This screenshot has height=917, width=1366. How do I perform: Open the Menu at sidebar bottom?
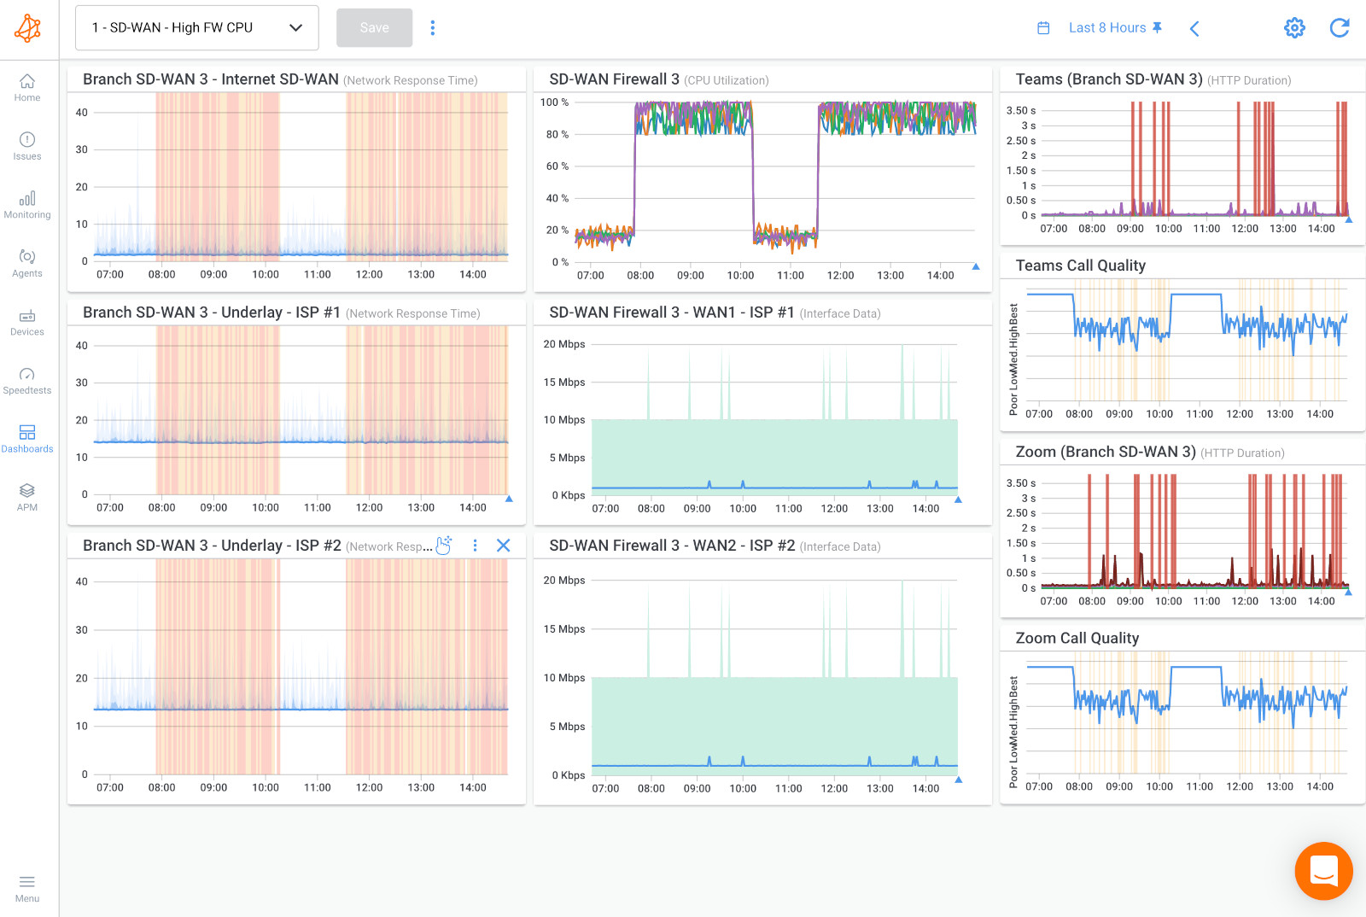pos(27,888)
